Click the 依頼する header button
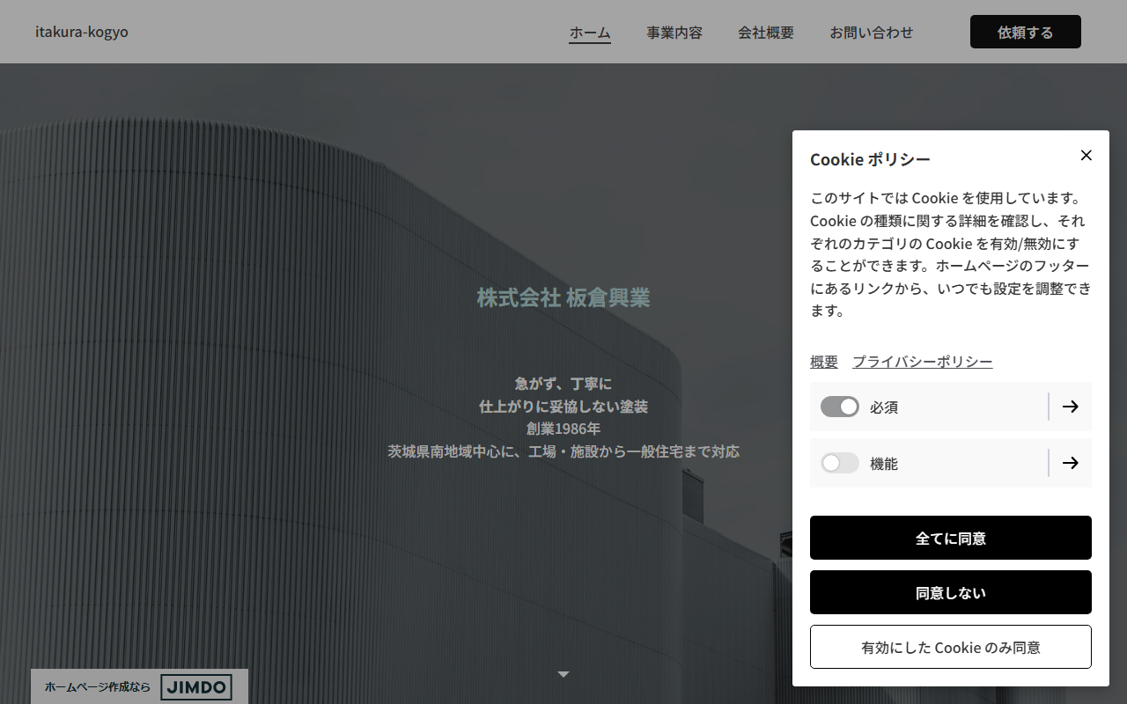 click(1026, 32)
